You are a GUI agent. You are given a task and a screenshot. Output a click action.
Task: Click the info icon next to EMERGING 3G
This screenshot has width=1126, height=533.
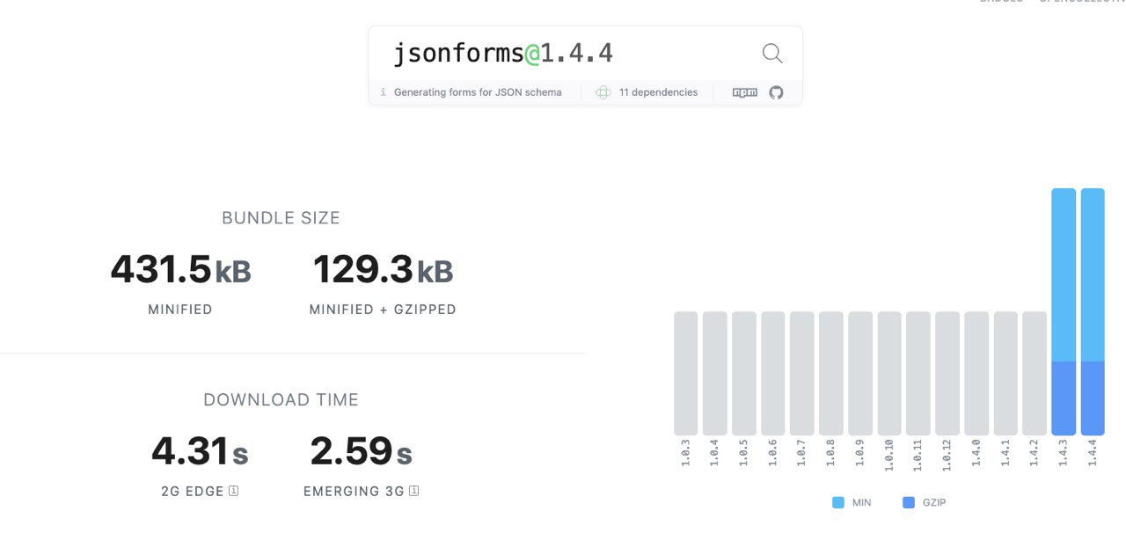[413, 491]
